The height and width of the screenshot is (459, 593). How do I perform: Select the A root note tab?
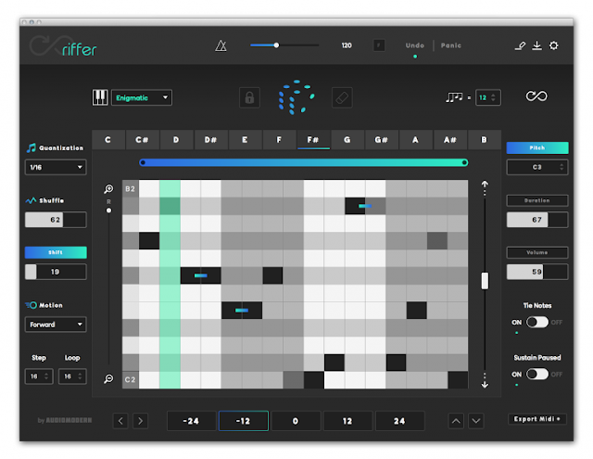point(416,140)
